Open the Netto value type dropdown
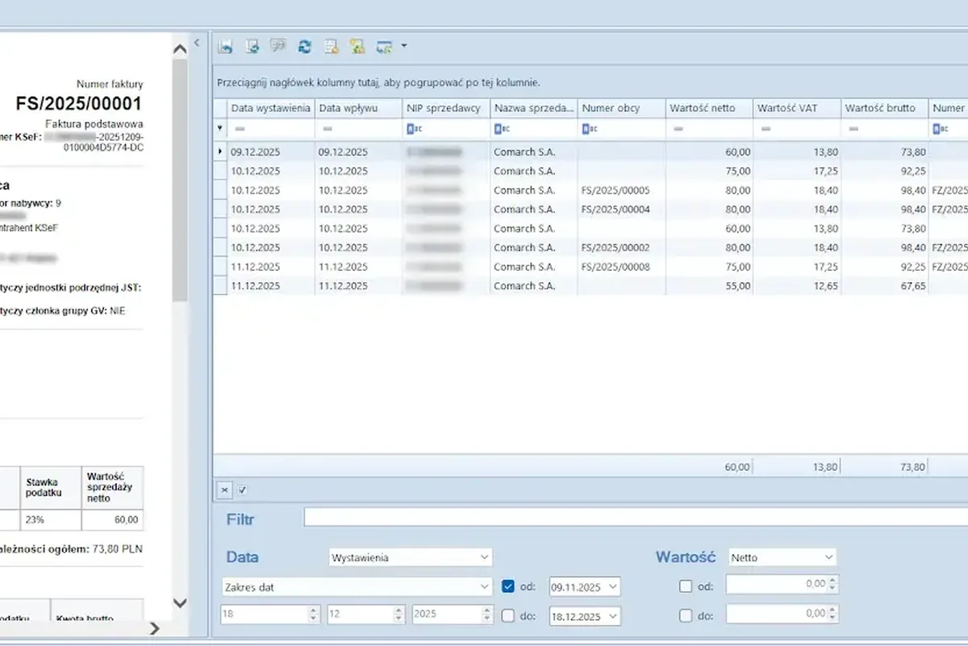Screen dimensions: 968x646 pos(782,557)
